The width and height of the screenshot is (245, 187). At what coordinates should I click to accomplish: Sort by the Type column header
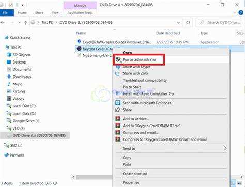tap(204, 33)
